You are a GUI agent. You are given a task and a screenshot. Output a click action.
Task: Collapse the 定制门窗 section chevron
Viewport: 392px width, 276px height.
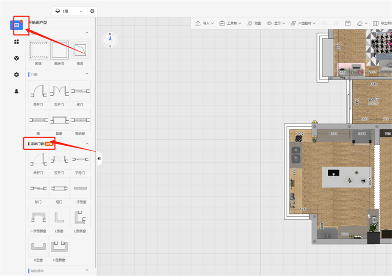(87, 144)
